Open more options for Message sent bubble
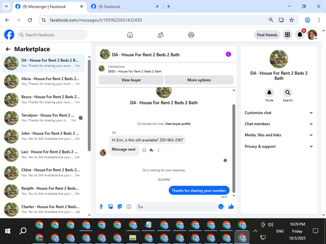This screenshot has width=326, height=244. click(x=158, y=150)
